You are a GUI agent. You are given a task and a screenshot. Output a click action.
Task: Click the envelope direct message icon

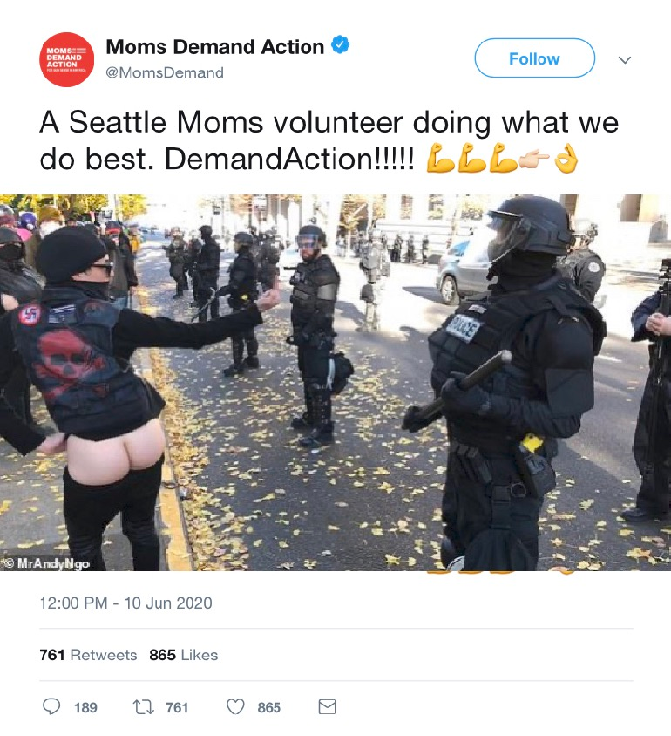327,706
